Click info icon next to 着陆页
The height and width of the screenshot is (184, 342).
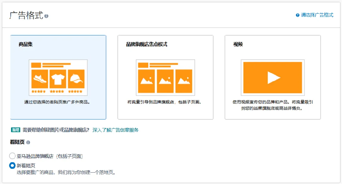[x=28, y=143]
